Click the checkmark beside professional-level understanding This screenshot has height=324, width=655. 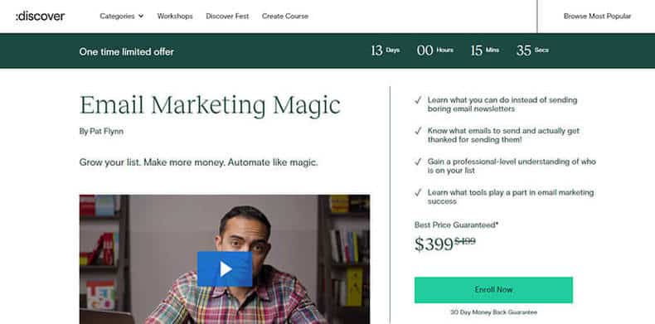[418, 162]
